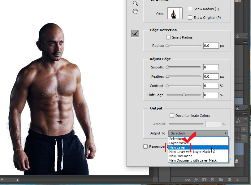Image resolution: width=251 pixels, height=185 pixels.
Task: Click the status bar arrow next to document info
Action: point(17,180)
